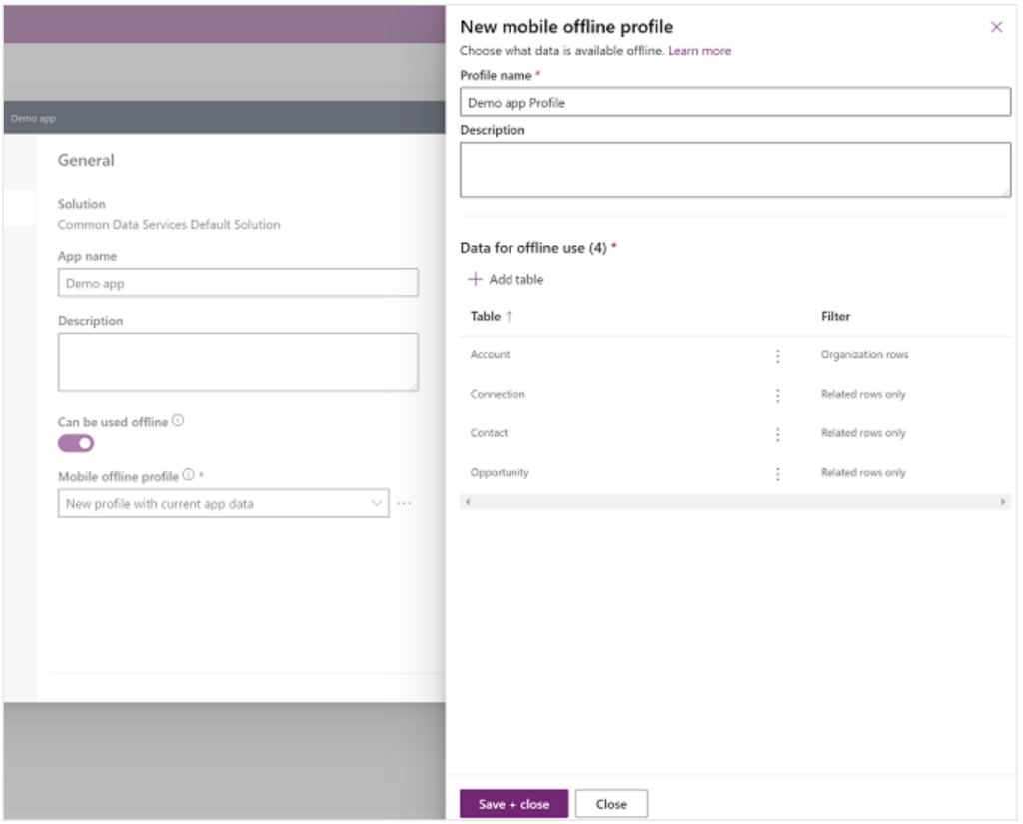Open more options for Contact row
Image resolution: width=1023 pixels, height=824 pixels.
click(x=778, y=434)
